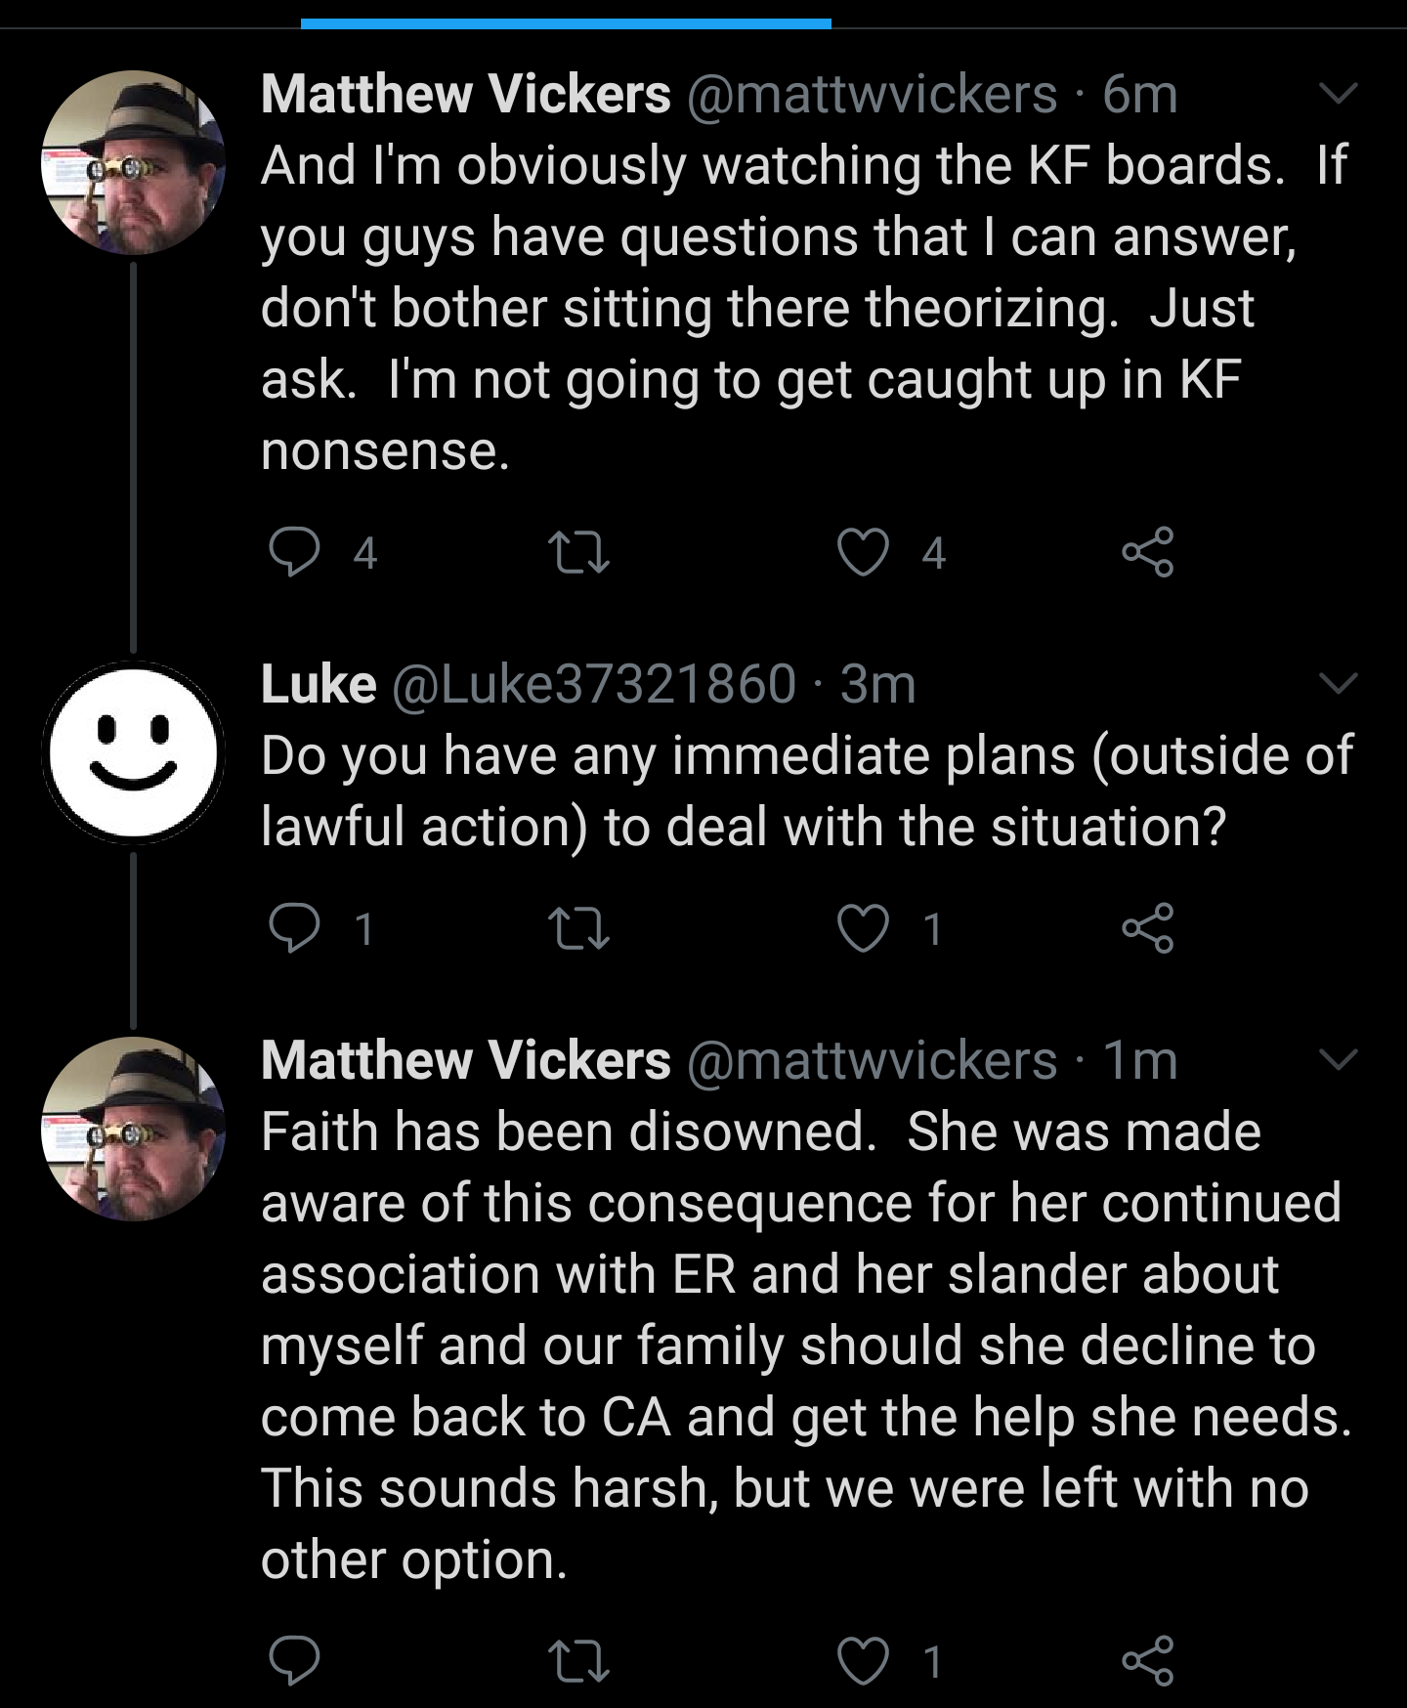1407x1708 pixels.
Task: Share the "Faith has been disowned" tweet
Action: point(1147,1660)
